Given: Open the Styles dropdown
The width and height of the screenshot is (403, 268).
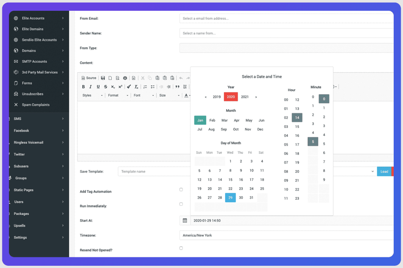Looking at the screenshot, I should [92, 95].
